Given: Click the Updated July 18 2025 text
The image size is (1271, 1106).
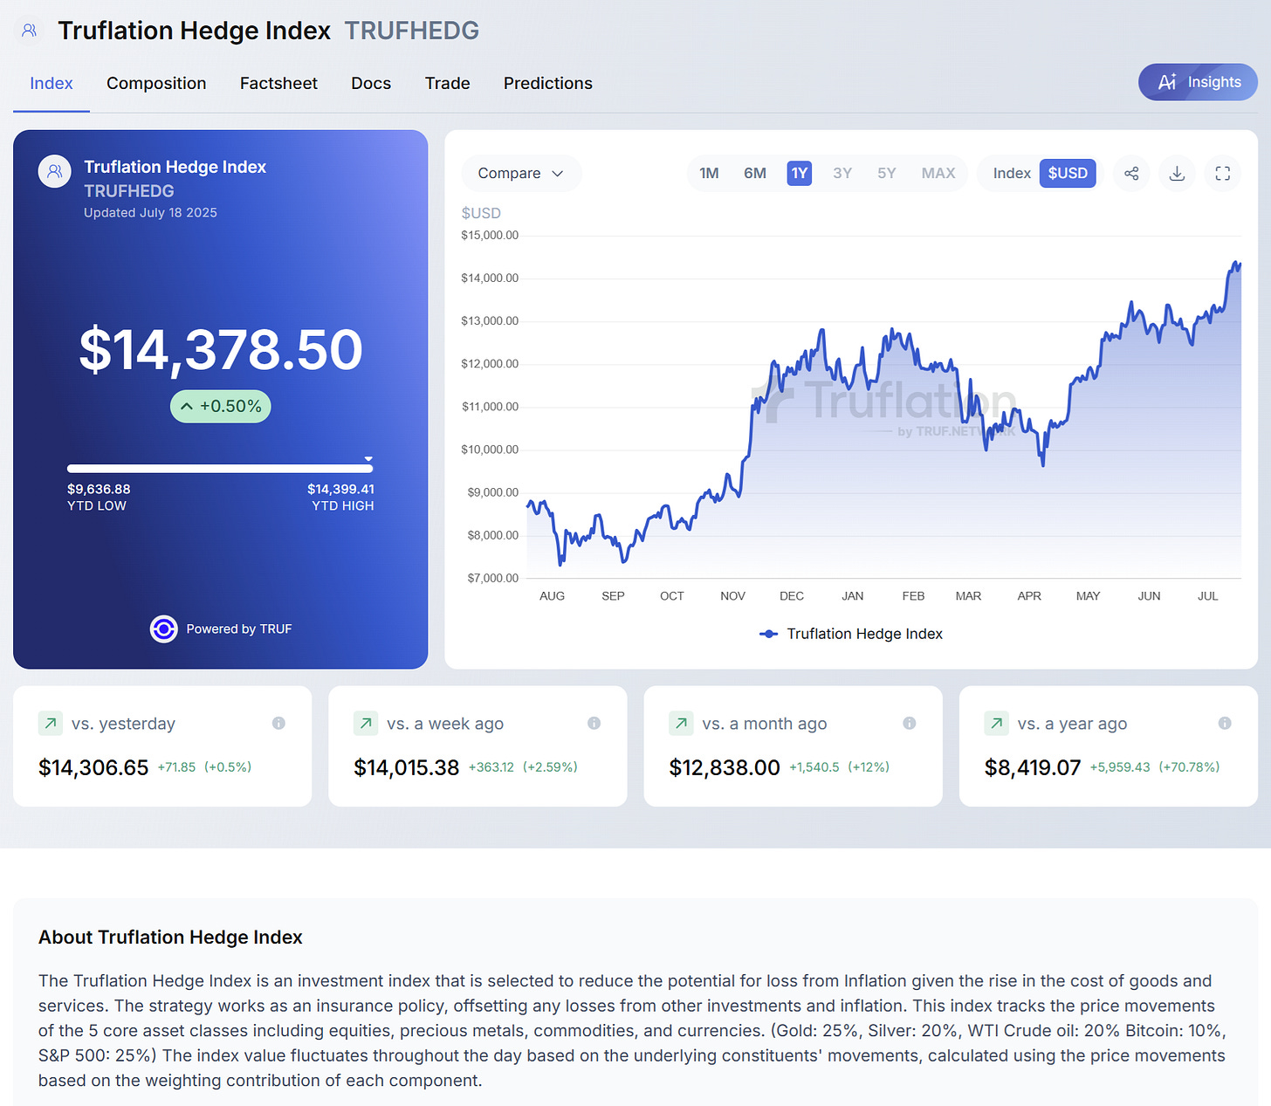Looking at the screenshot, I should click(x=150, y=213).
